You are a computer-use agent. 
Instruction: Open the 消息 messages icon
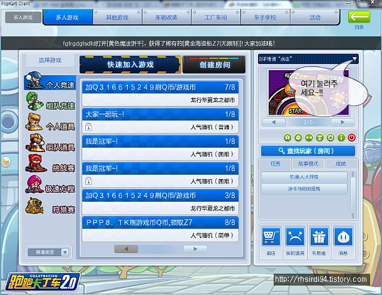click(x=343, y=237)
